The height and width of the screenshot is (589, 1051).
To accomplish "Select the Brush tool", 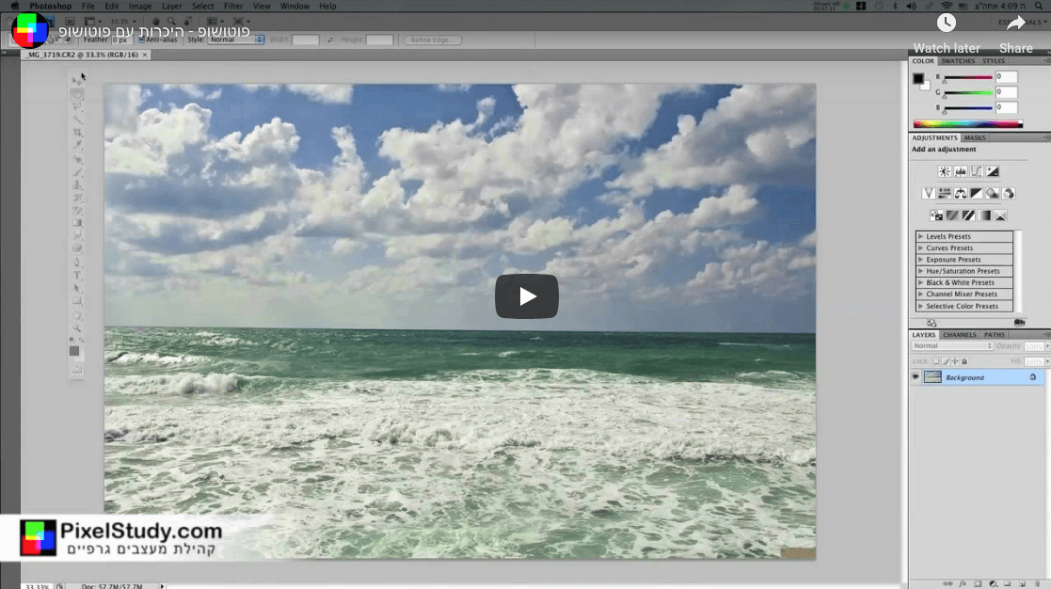I will 76,172.
